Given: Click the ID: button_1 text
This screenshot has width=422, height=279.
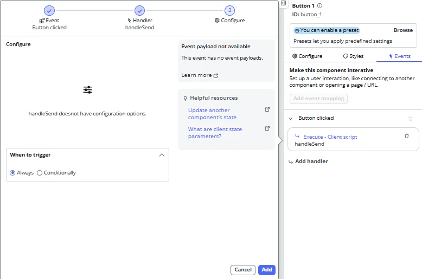Looking at the screenshot, I should [x=307, y=15].
